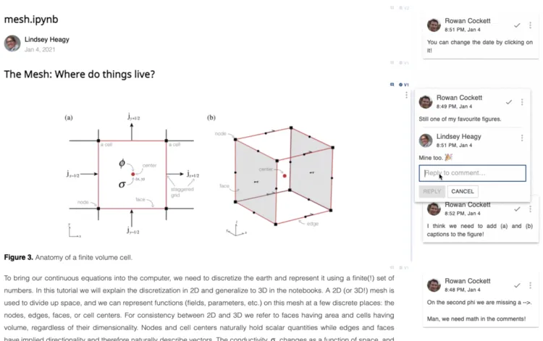
Task: Mark the 'favourite figures' thread resolved
Action: pos(509,102)
